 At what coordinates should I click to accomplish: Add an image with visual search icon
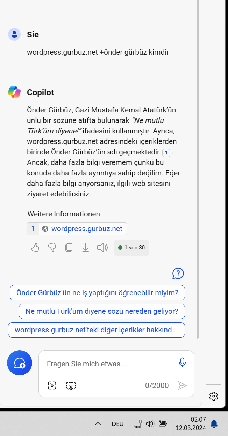tap(52, 386)
